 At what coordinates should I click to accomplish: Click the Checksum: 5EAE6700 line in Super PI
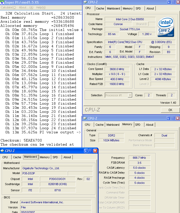click(21, 140)
